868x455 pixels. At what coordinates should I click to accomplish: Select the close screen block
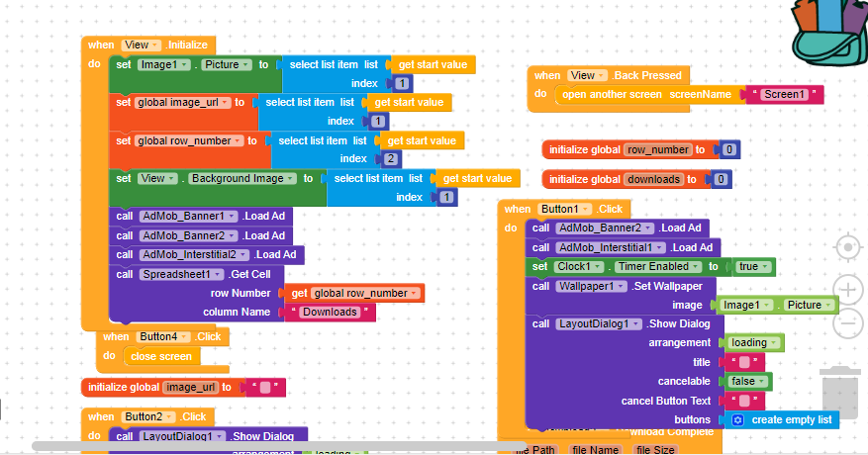(x=161, y=356)
